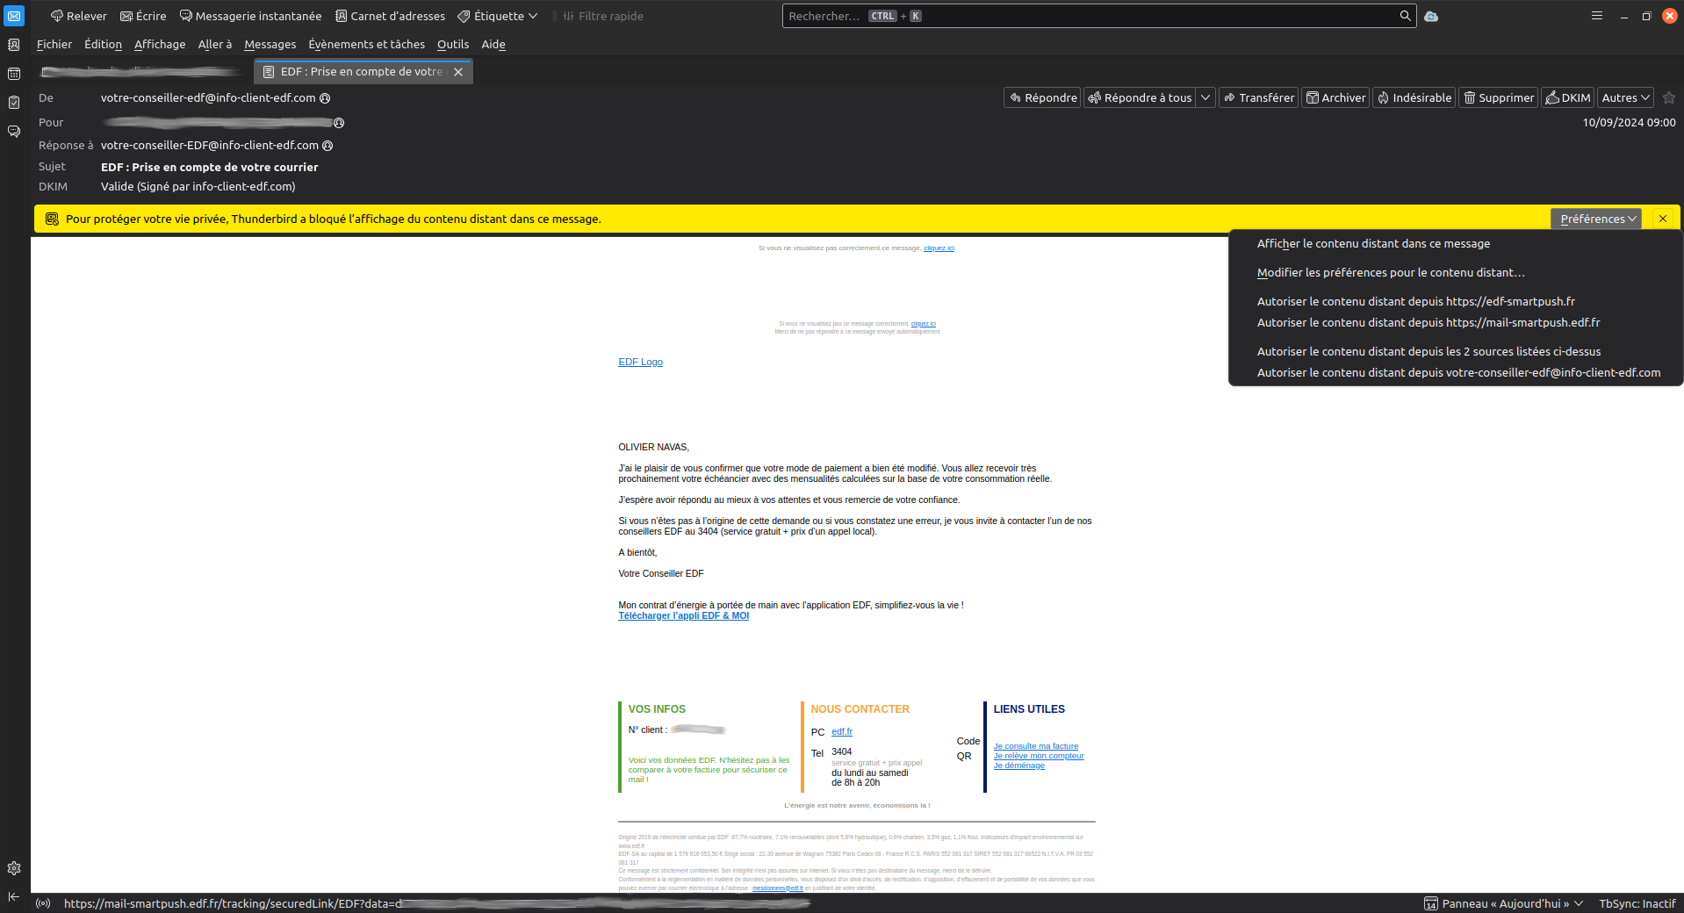Click the DKIM button

click(1567, 97)
